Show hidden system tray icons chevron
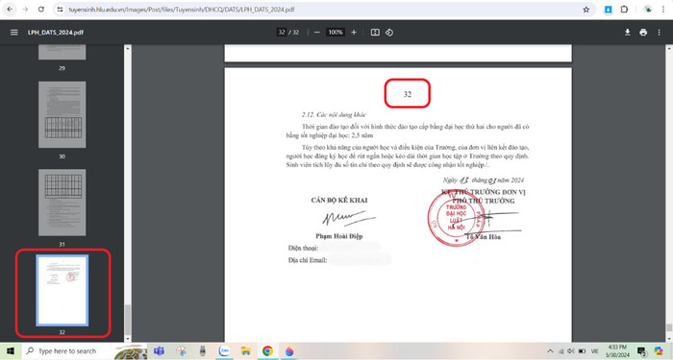This screenshot has height=360, width=673. tap(550, 351)
